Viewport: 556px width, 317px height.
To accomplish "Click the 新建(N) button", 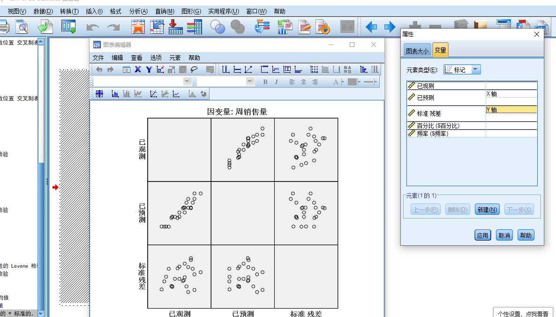I will point(487,210).
